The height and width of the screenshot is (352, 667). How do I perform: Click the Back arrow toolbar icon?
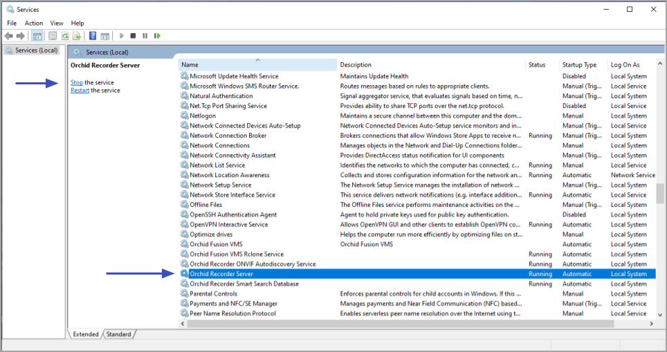[8, 36]
